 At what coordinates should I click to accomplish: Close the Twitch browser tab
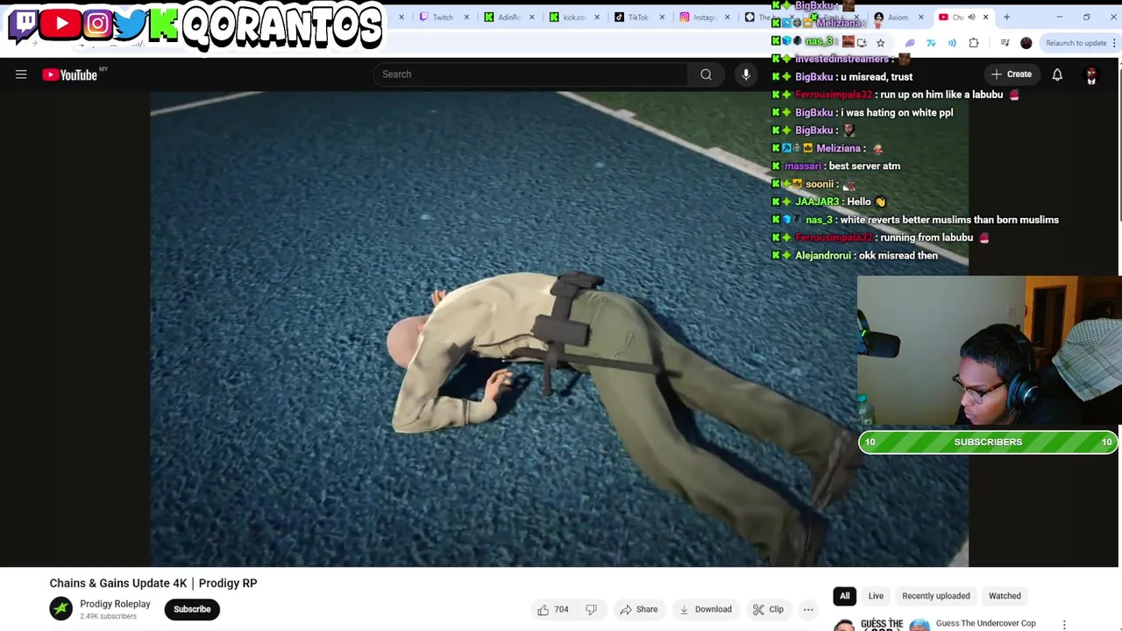tap(466, 18)
